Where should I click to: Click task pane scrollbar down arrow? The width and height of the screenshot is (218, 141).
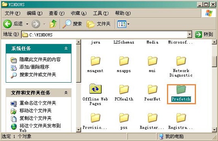click(x=79, y=130)
